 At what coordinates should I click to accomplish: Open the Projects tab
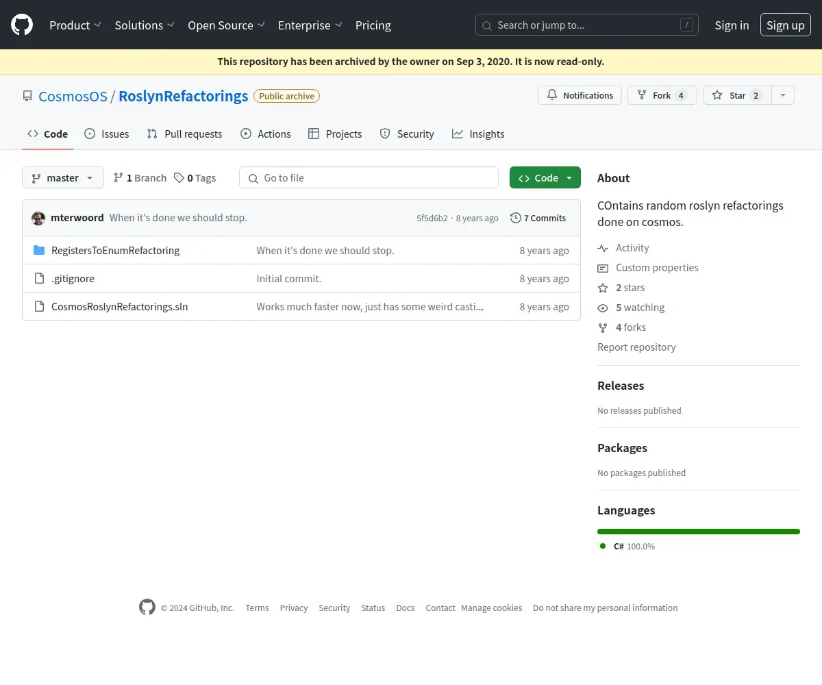[x=335, y=134]
